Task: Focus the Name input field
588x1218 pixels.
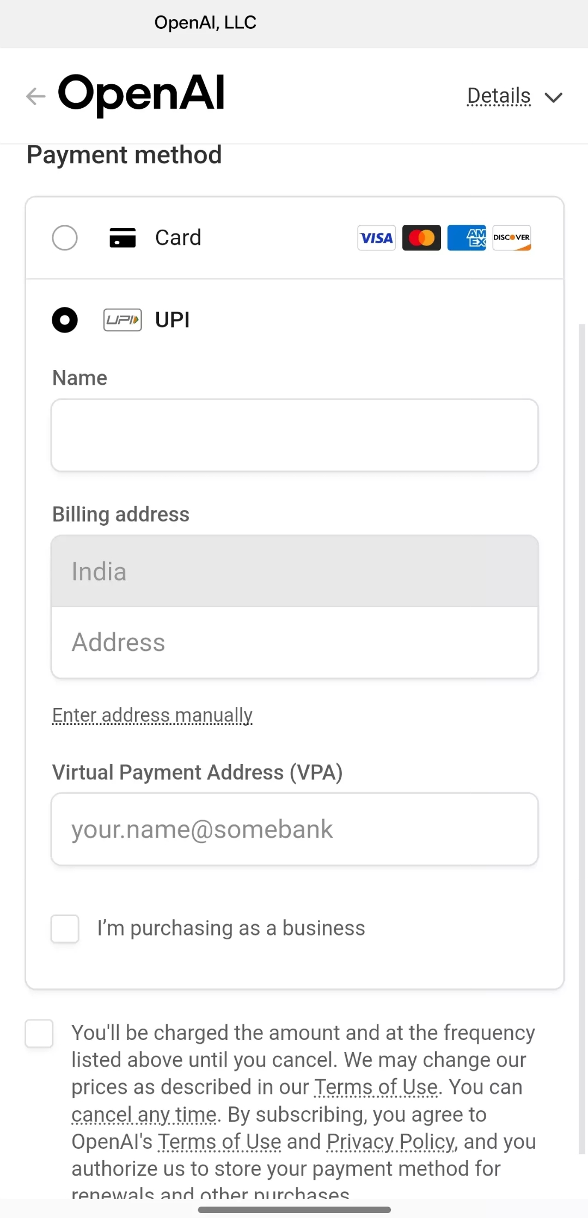Action: (x=295, y=435)
